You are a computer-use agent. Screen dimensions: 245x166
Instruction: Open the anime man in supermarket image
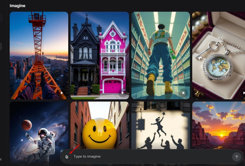(160, 56)
